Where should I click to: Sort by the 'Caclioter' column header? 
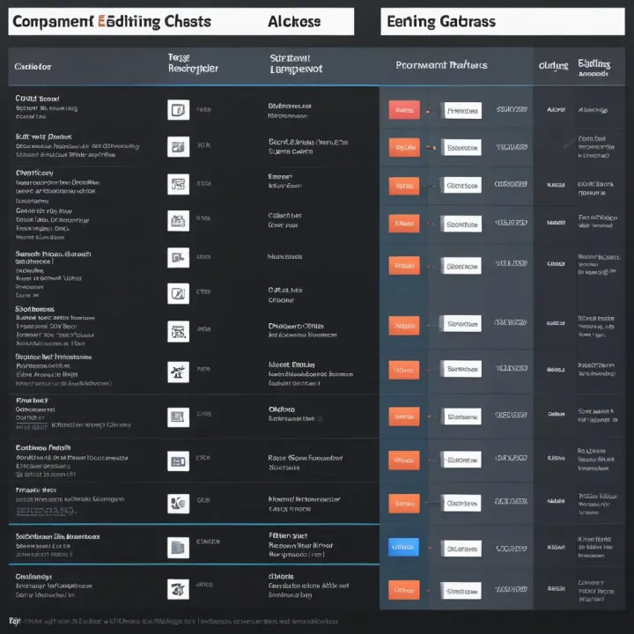point(33,66)
